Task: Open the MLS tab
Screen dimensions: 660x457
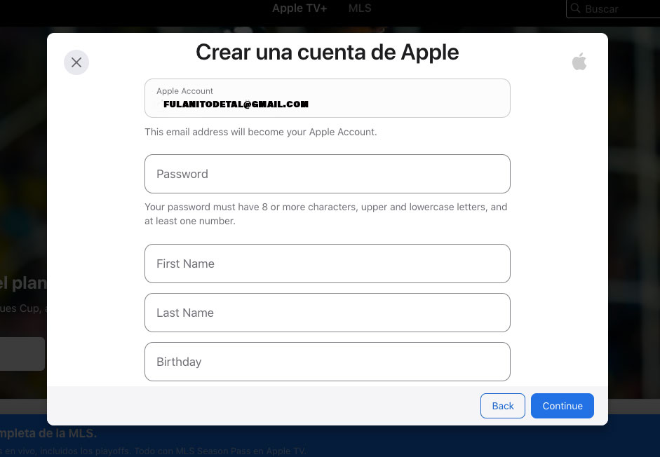Action: [360, 8]
